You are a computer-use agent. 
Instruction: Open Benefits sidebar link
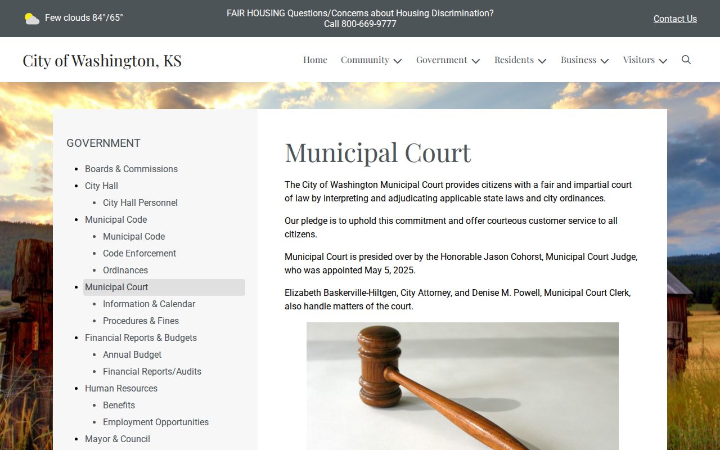click(119, 405)
